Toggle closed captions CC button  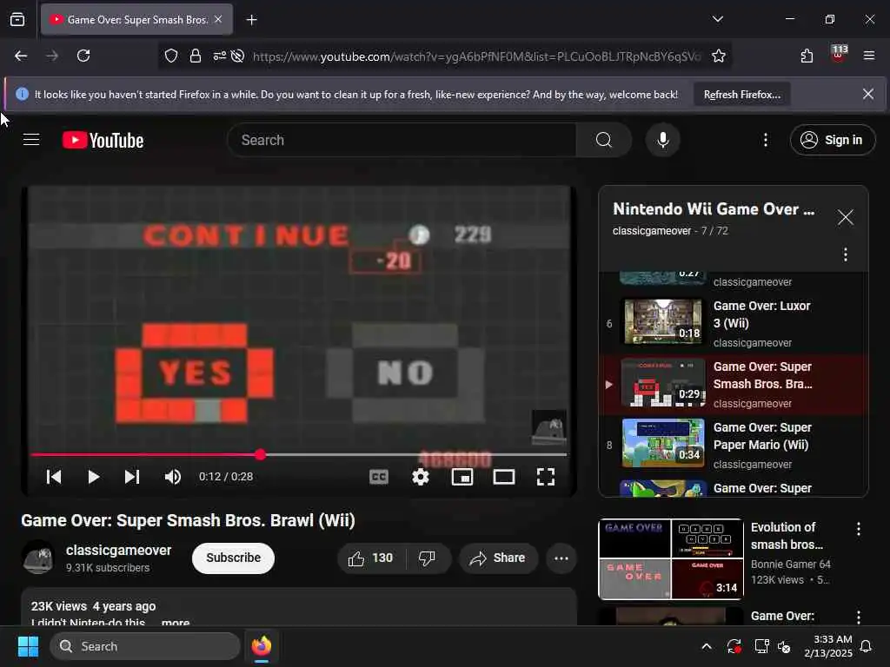point(379,477)
